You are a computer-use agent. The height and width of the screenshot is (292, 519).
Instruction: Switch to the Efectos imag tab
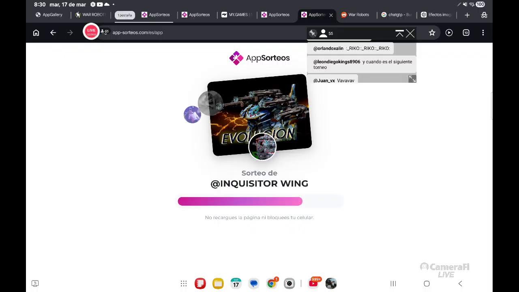tap(436, 15)
